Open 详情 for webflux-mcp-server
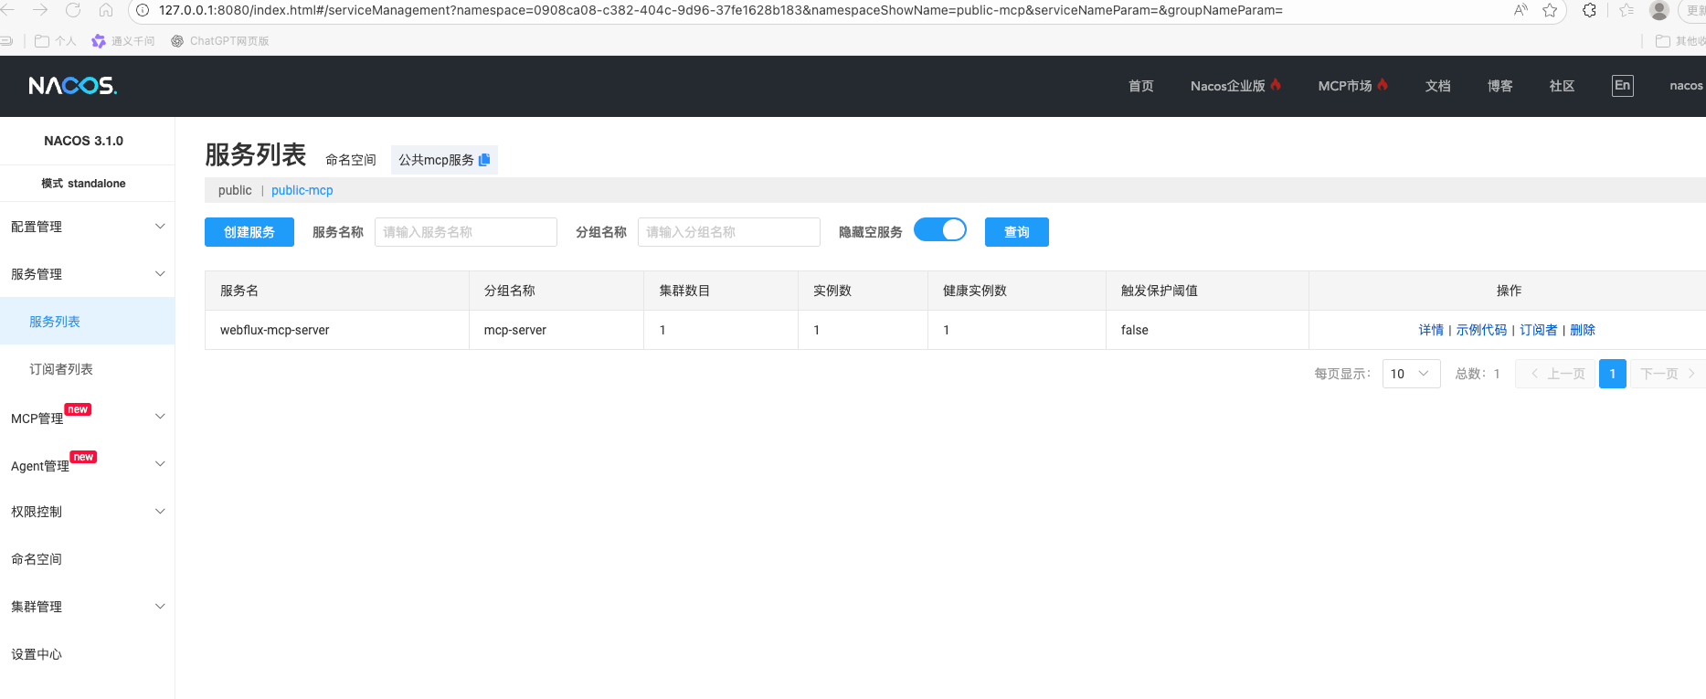 1431,330
